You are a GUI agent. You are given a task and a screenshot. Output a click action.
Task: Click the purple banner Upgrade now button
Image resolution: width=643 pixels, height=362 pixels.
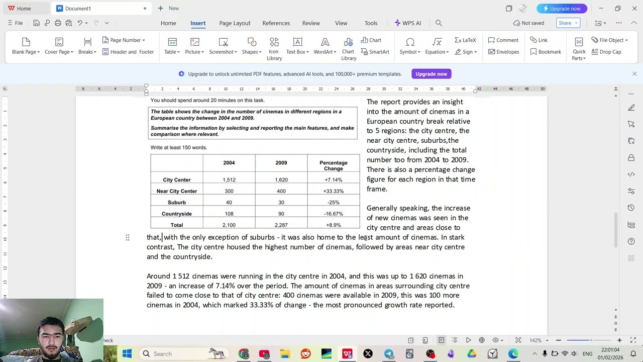tap(431, 74)
